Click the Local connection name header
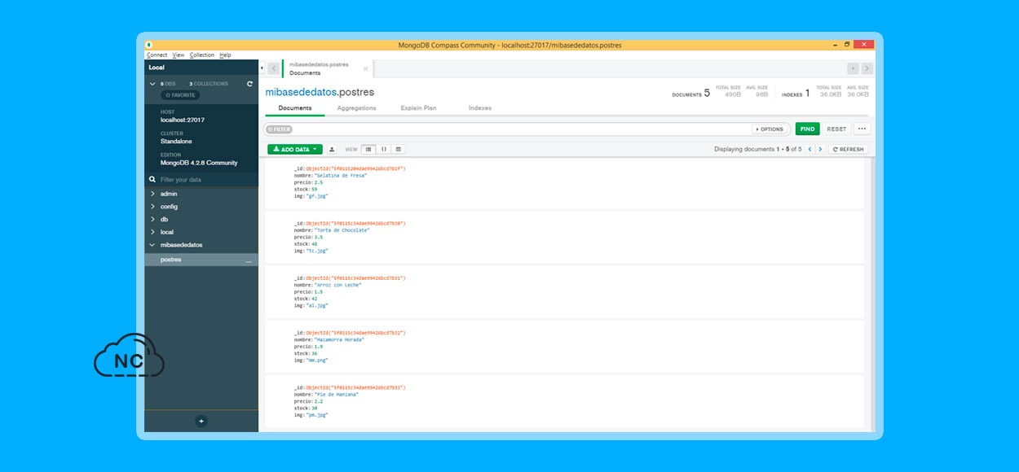The height and width of the screenshot is (472, 1019). (x=157, y=68)
